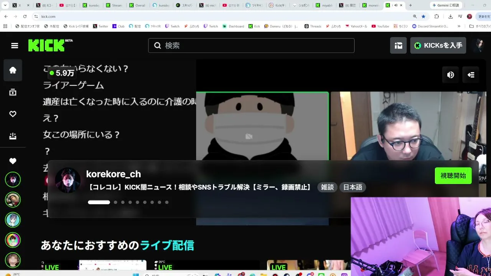Collapse the featured stream chat panel

(x=471, y=75)
